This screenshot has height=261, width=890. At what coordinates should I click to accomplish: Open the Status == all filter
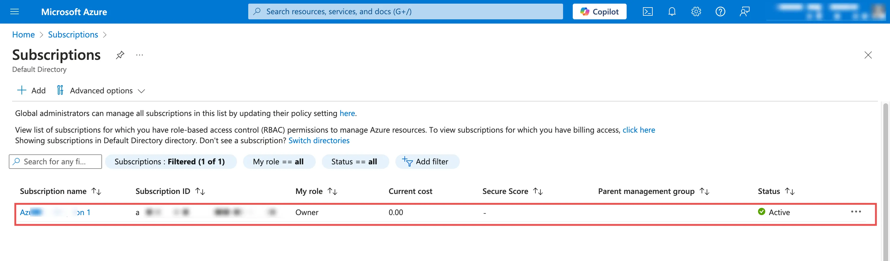click(x=355, y=161)
